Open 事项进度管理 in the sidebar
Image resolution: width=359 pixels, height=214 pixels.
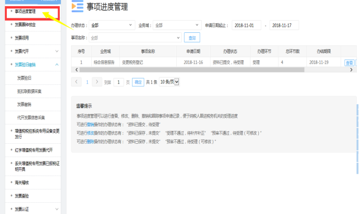coord(25,11)
